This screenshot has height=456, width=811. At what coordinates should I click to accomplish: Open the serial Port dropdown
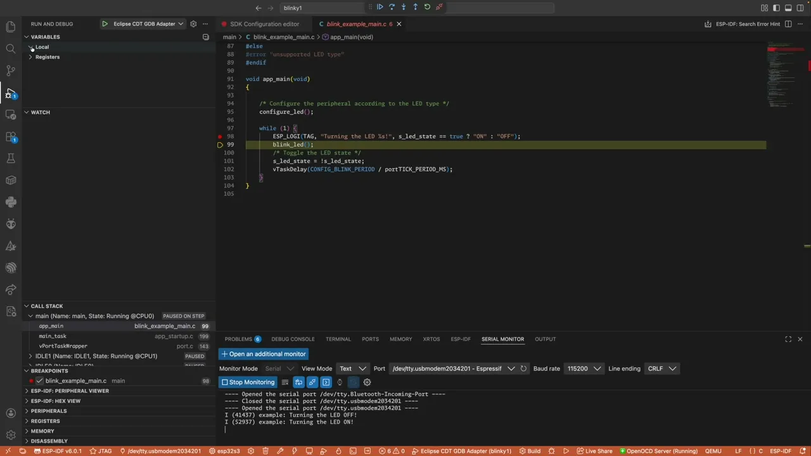(x=452, y=369)
